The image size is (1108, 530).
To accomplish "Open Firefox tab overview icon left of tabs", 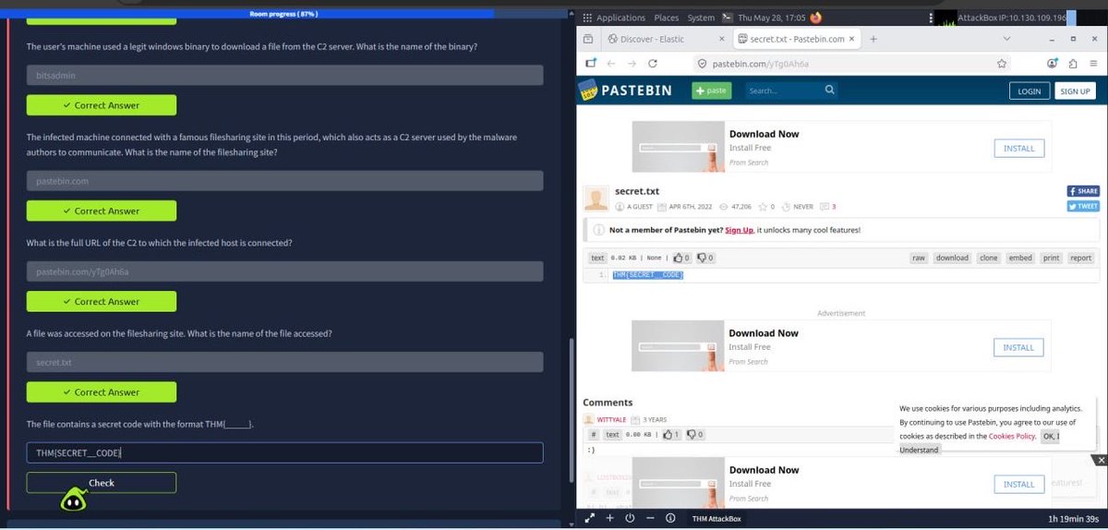I will pyautogui.click(x=588, y=40).
